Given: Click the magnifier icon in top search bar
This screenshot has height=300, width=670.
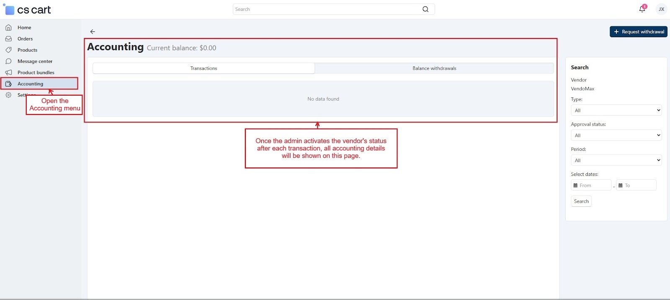Looking at the screenshot, I should (x=425, y=9).
